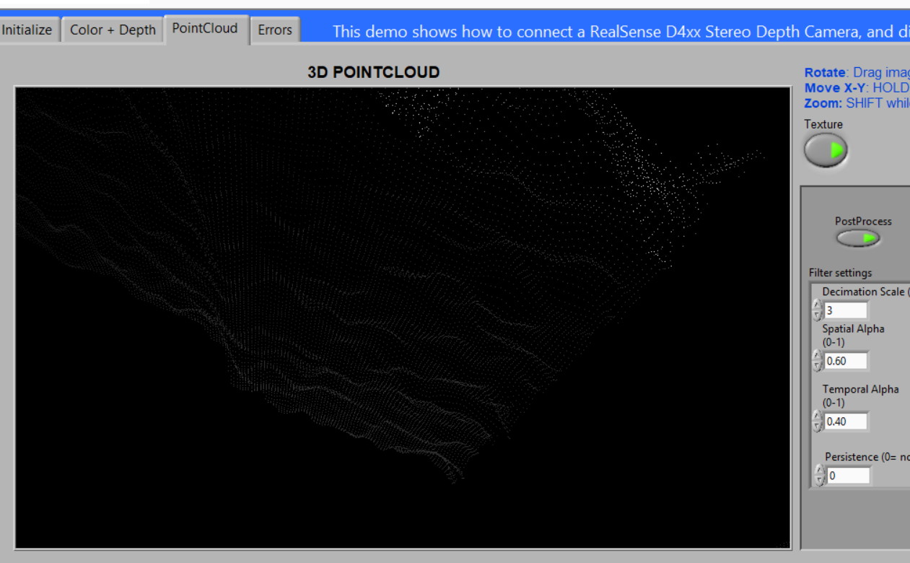The image size is (910, 563).
Task: Click the PointCloud tab label
Action: tap(204, 29)
